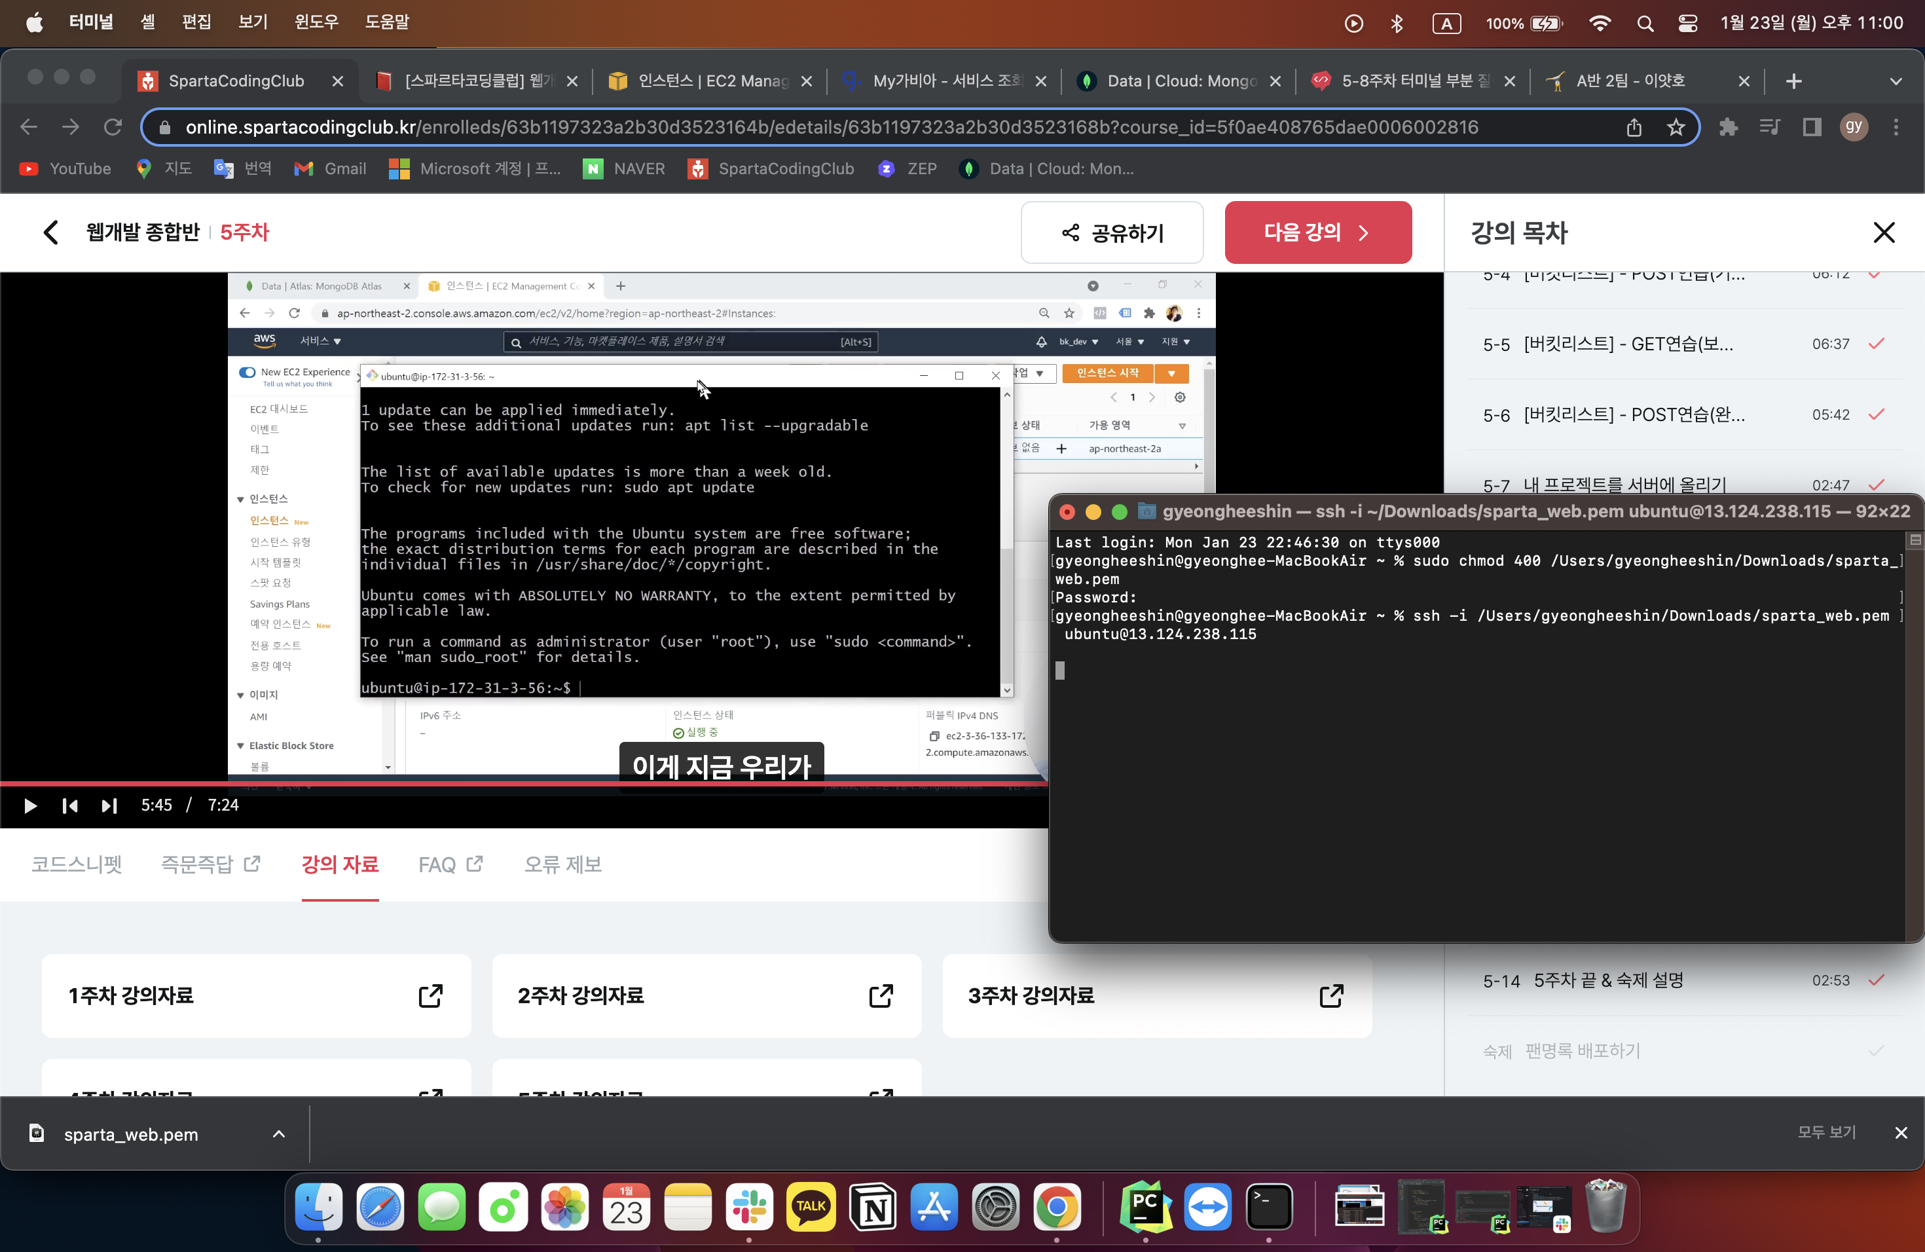1925x1252 pixels.
Task: Open Notion from the Dock
Action: [872, 1207]
